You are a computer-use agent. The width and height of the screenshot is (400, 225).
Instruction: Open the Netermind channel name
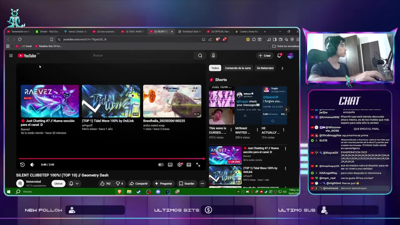coord(33,182)
